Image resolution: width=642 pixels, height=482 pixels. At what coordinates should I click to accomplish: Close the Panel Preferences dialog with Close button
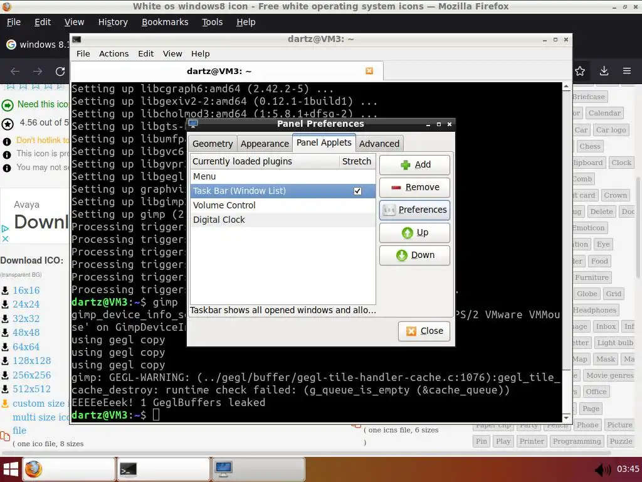(424, 331)
